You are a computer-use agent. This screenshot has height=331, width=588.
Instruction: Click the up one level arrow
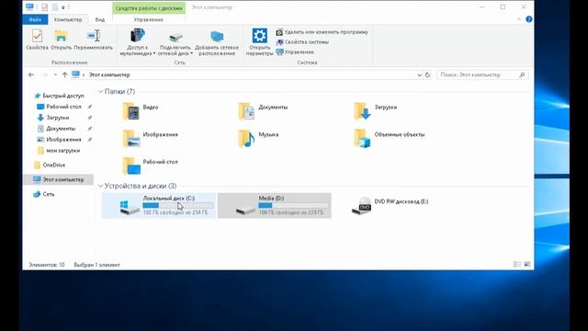point(64,75)
